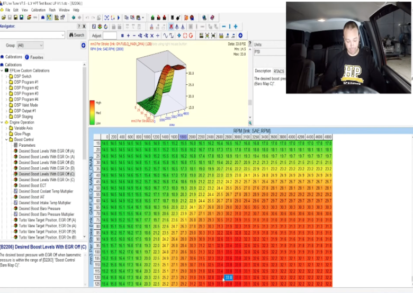Collapse the Engine Operation node
Image resolution: width=413 pixels, height=293 pixels.
pyautogui.click(x=2, y=122)
